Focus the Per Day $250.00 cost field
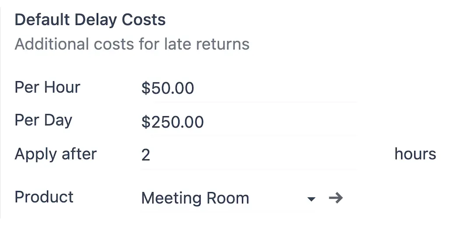Viewport: 458px width, 228px height. pyautogui.click(x=249, y=122)
